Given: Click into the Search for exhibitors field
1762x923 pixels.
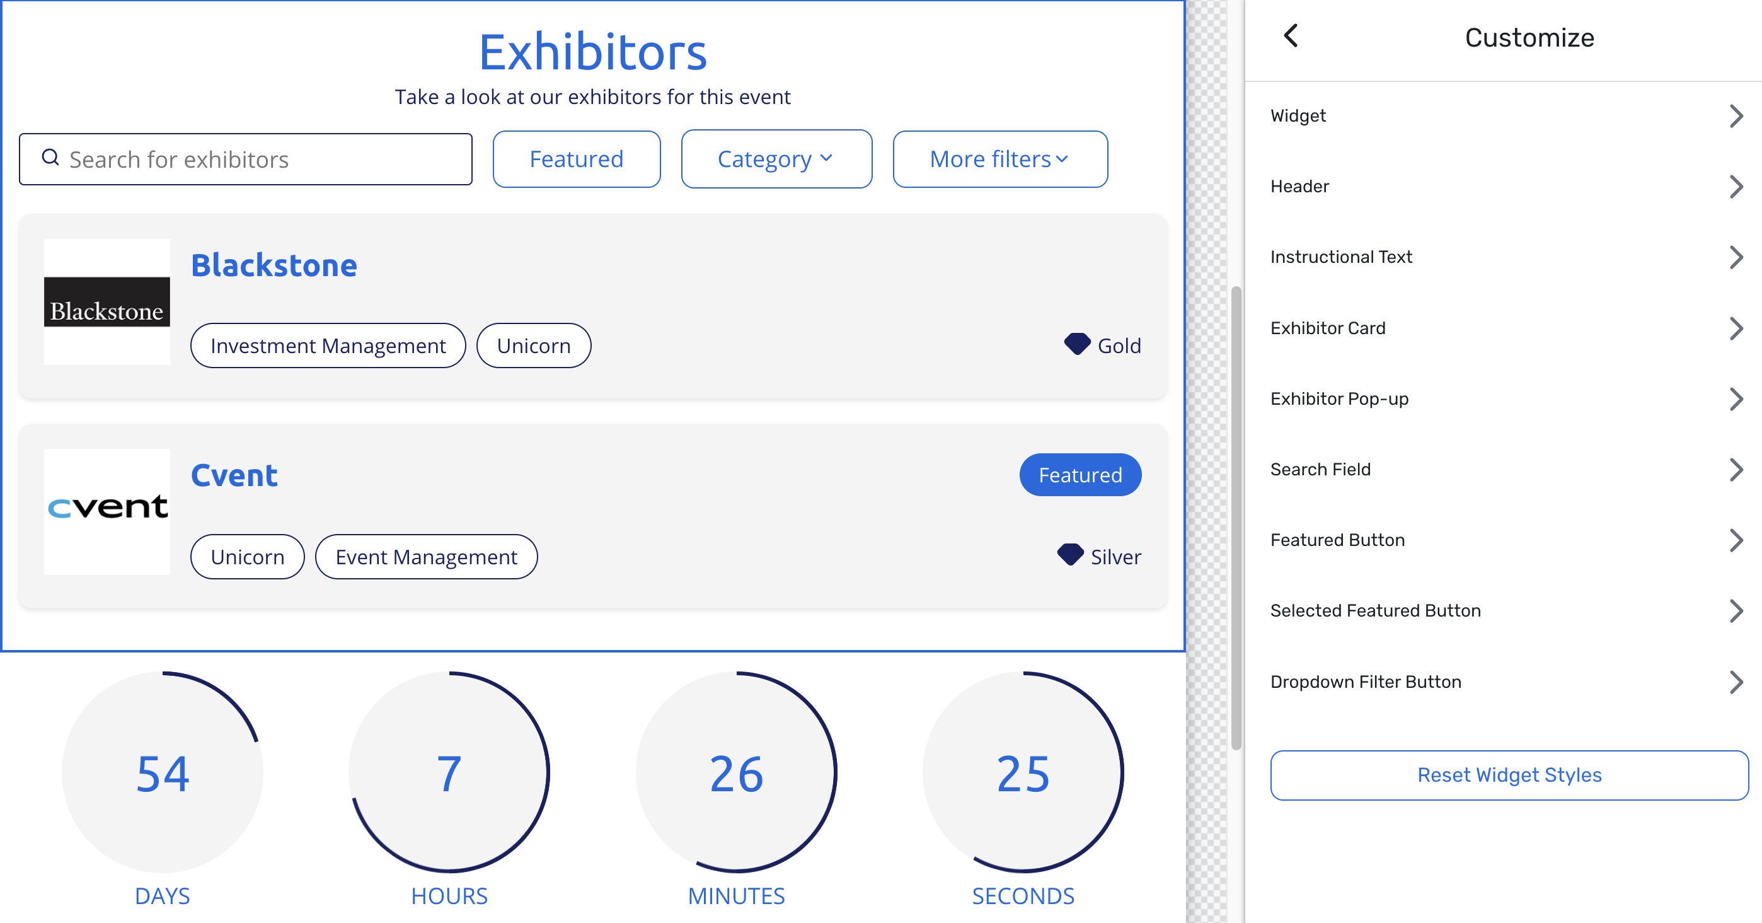Looking at the screenshot, I should point(246,160).
